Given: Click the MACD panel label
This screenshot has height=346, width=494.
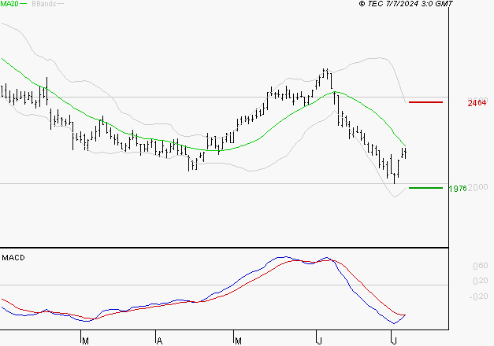Looking at the screenshot, I should pyautogui.click(x=13, y=258).
